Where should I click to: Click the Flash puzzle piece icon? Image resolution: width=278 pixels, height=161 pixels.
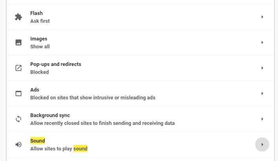(18, 17)
